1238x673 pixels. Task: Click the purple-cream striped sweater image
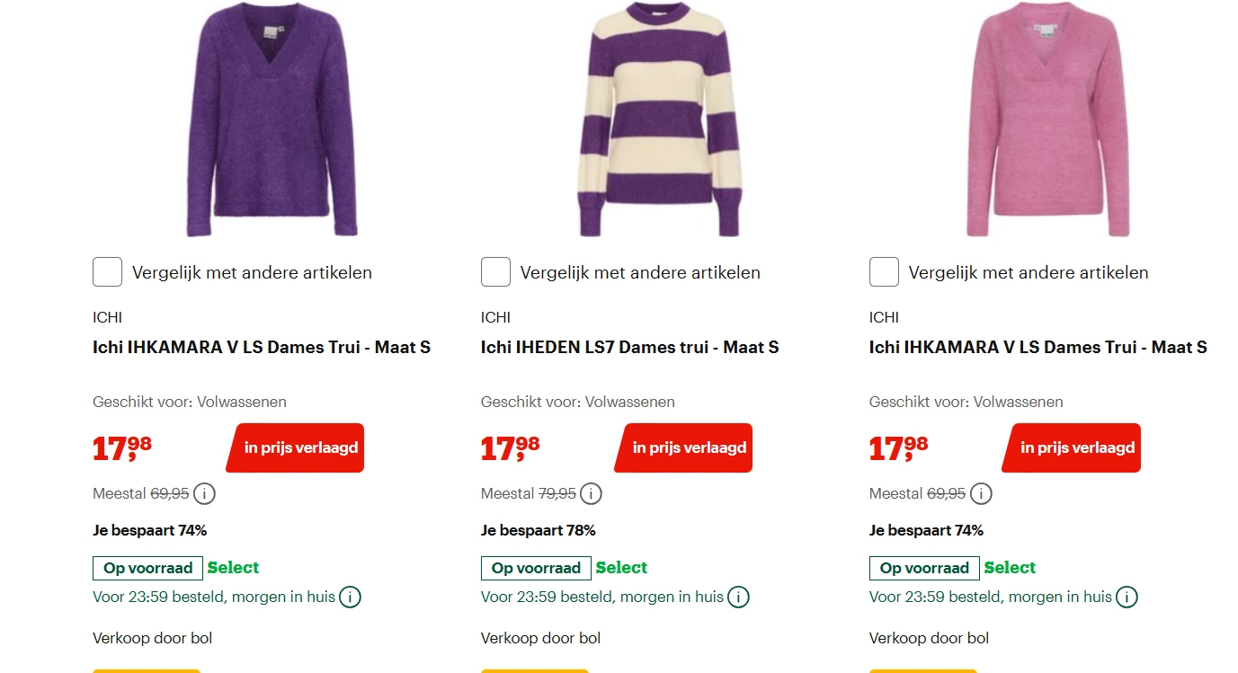[660, 121]
